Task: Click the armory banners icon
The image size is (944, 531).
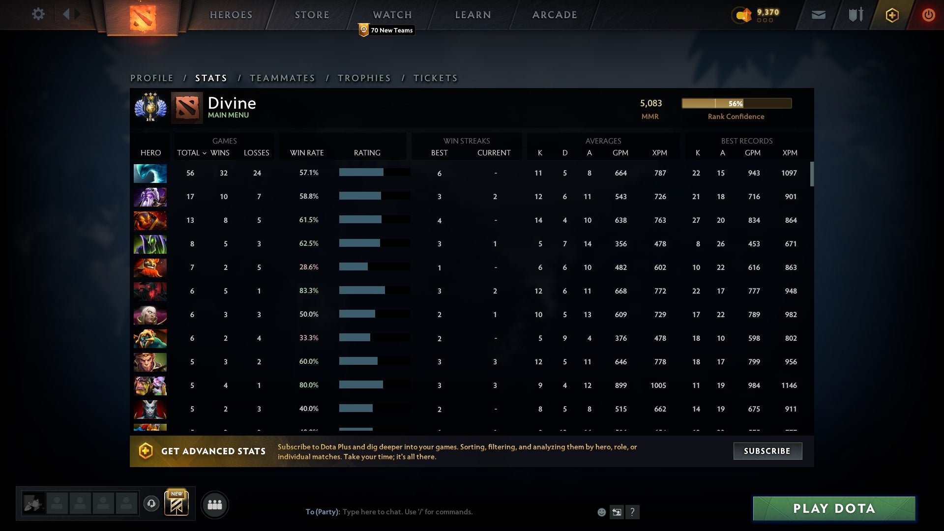Action: pyautogui.click(x=855, y=15)
